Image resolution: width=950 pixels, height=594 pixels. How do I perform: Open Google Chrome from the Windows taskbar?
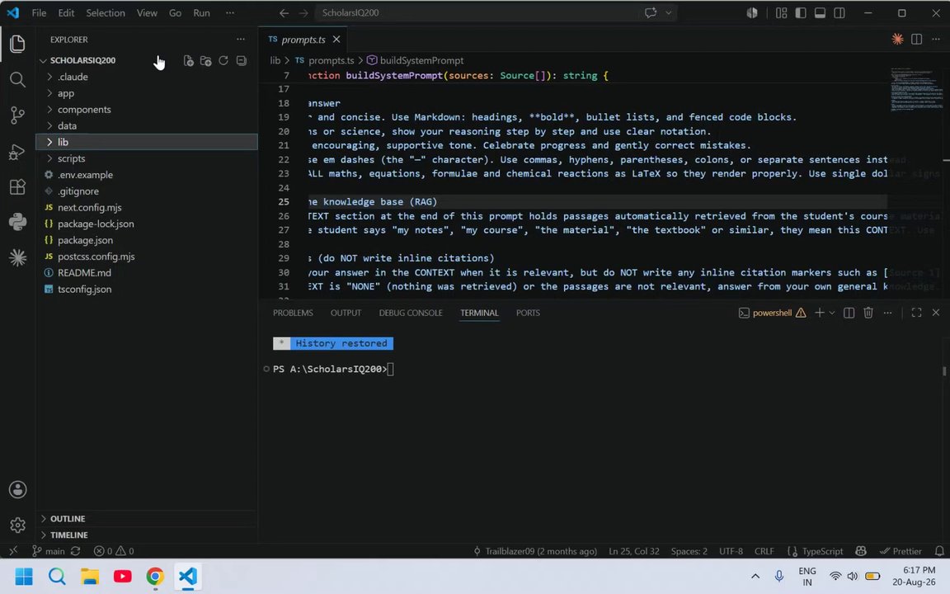coord(155,576)
